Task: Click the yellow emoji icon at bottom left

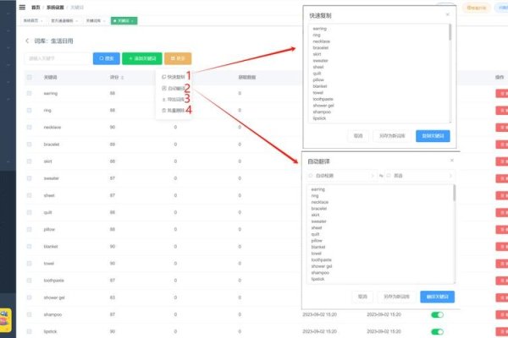Action: (x=6, y=321)
